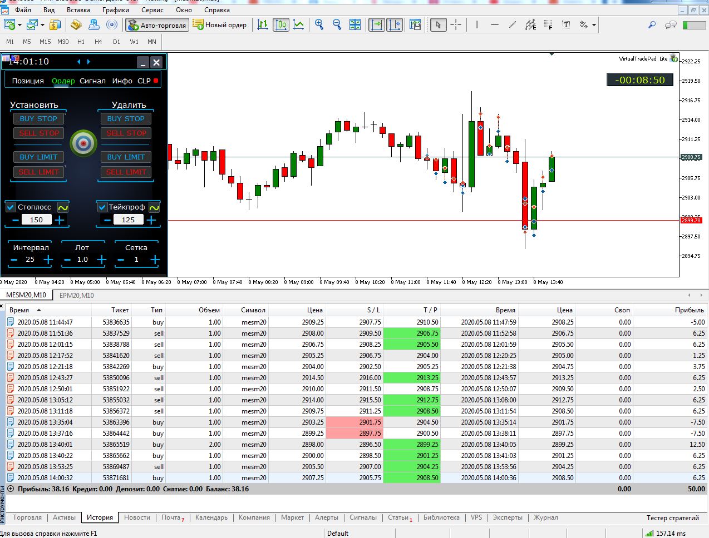Expand the new chart dropdown arrow
709x538 pixels.
coord(19,25)
